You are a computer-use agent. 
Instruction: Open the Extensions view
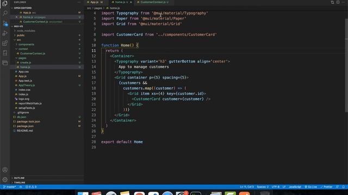(x=5, y=43)
